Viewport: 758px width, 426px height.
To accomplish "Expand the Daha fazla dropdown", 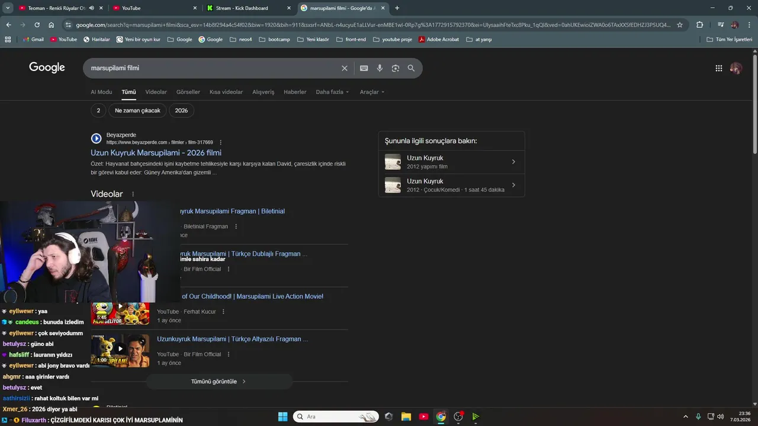I will (x=332, y=92).
